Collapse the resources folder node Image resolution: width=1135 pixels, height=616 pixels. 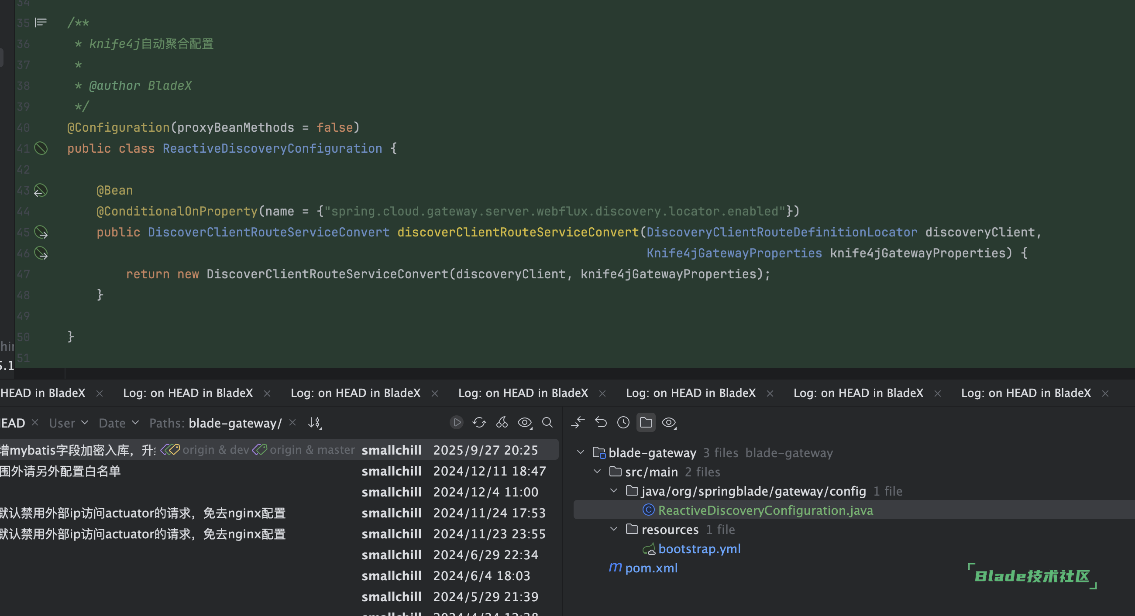614,529
